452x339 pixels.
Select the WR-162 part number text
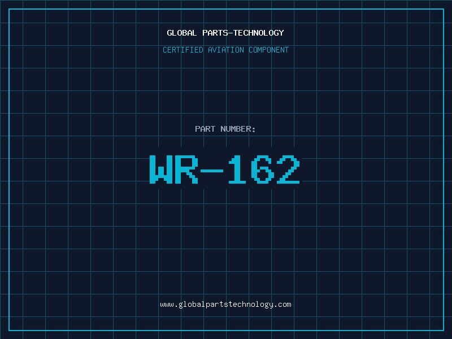(225, 169)
